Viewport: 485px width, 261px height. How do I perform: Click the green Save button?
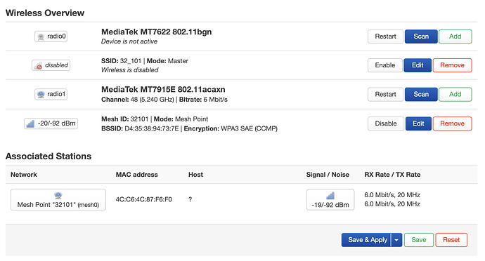419,240
